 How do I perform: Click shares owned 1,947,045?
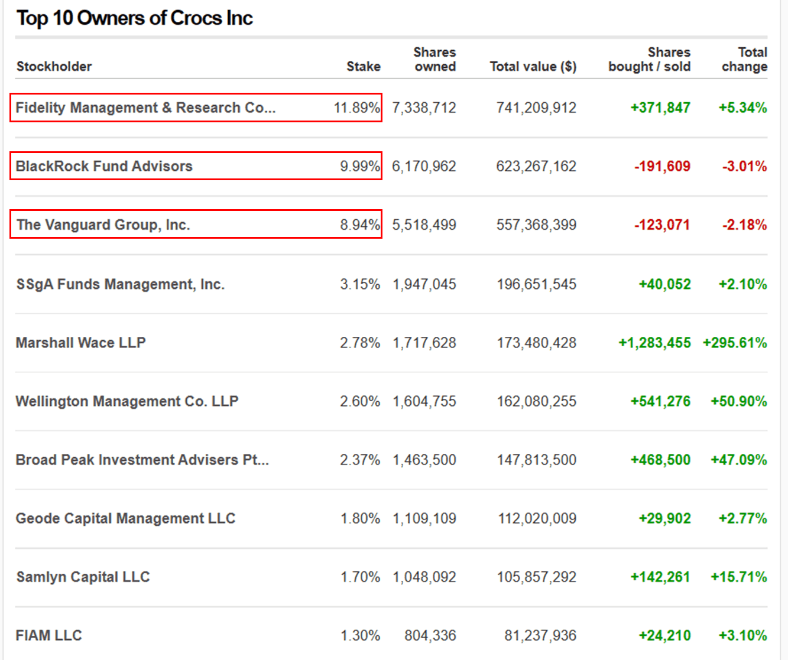click(x=424, y=284)
